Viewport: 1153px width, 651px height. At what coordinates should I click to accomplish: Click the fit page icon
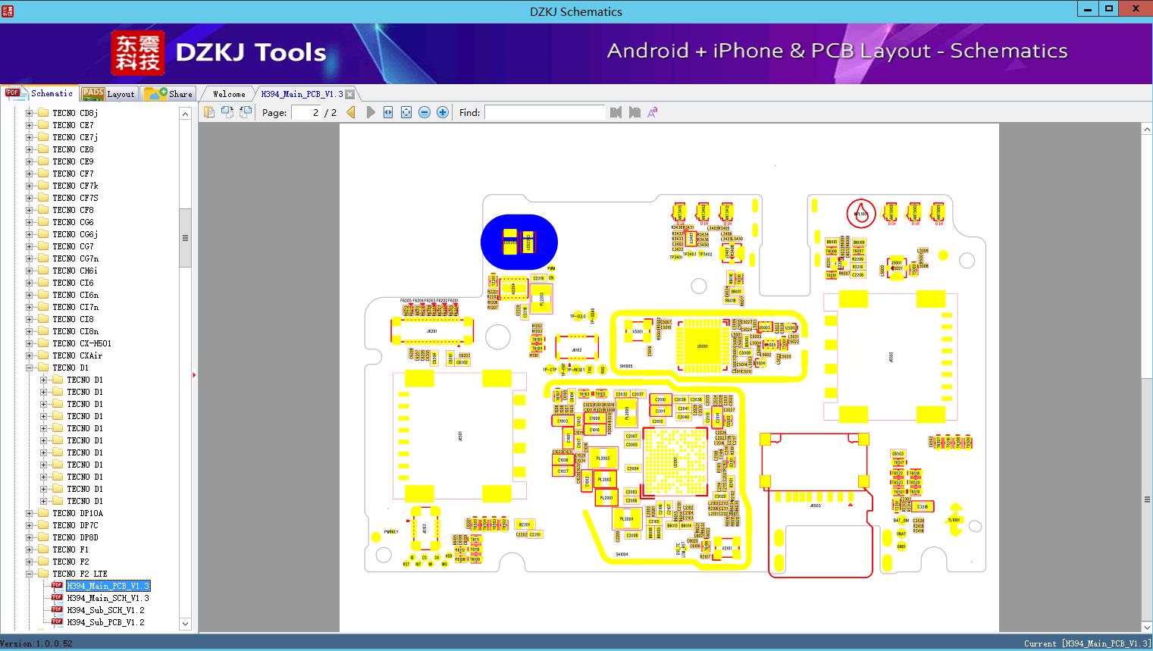[406, 112]
